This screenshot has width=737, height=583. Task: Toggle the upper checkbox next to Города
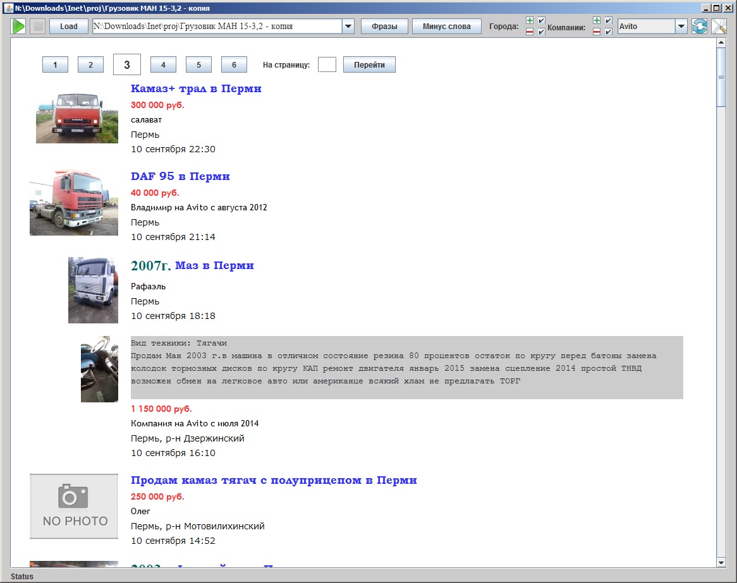tap(542, 20)
